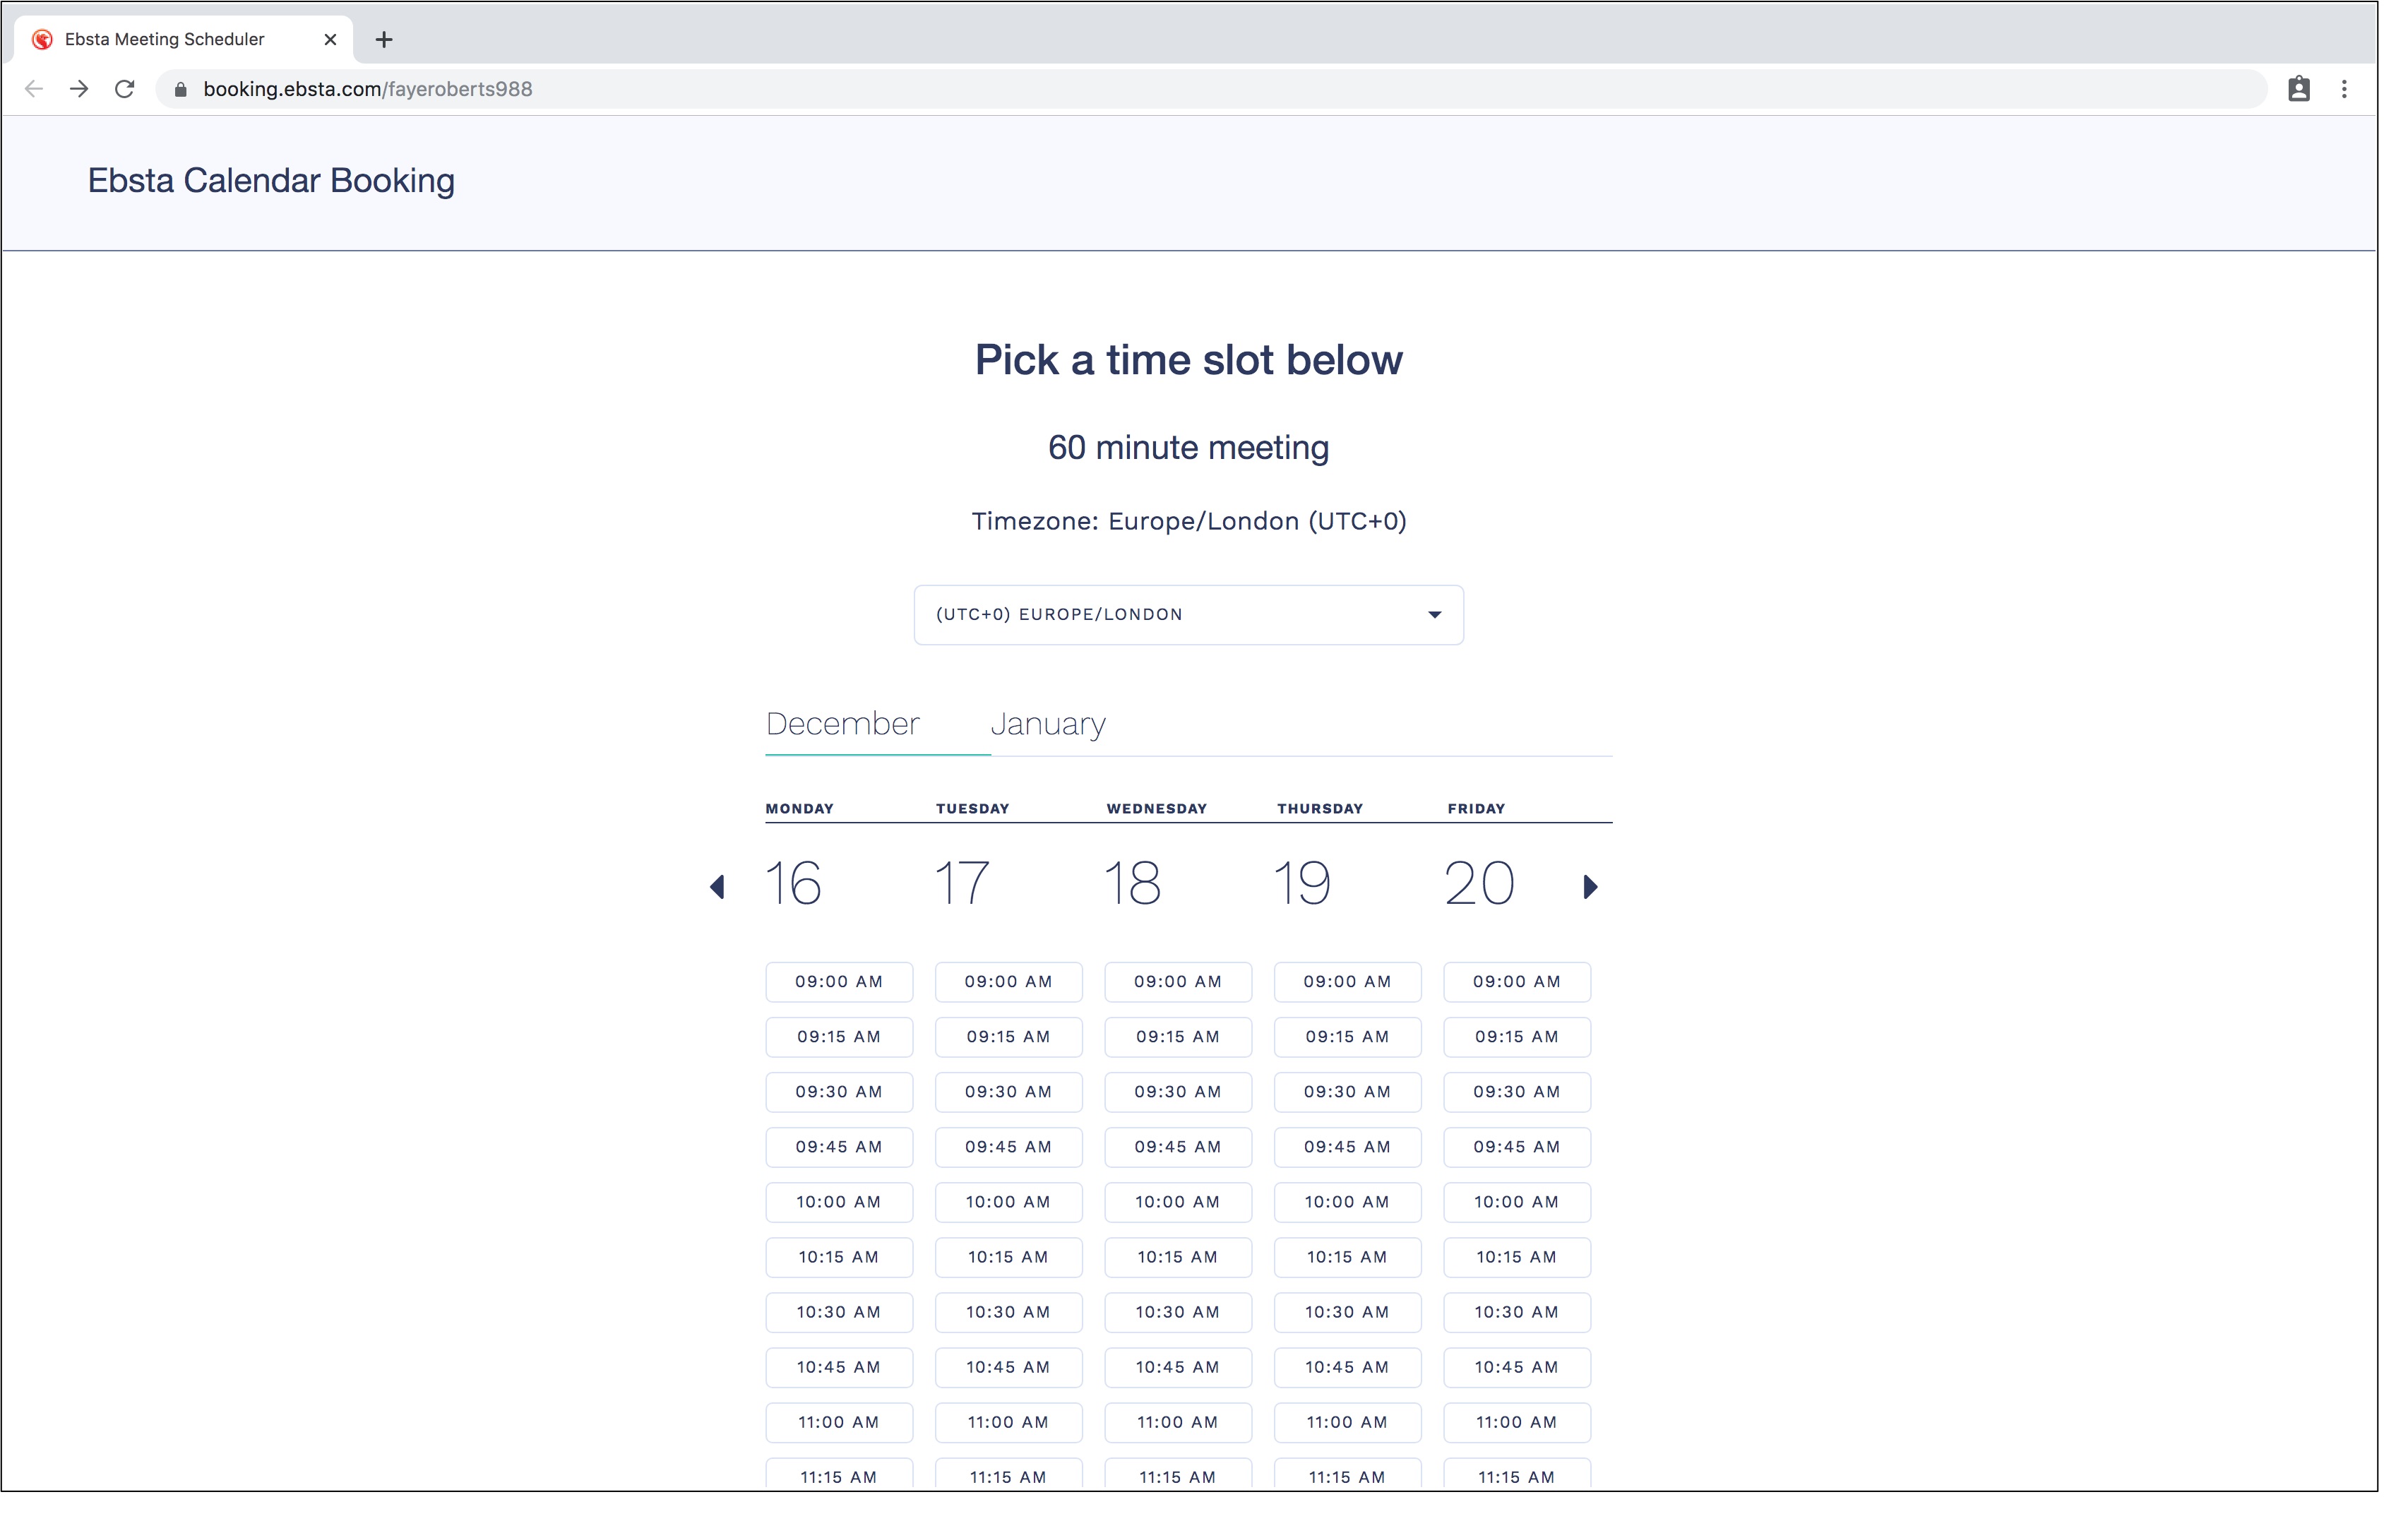The width and height of the screenshot is (2408, 1521).
Task: Pick Tuesday 17 at 10:15 AM
Action: [1008, 1256]
